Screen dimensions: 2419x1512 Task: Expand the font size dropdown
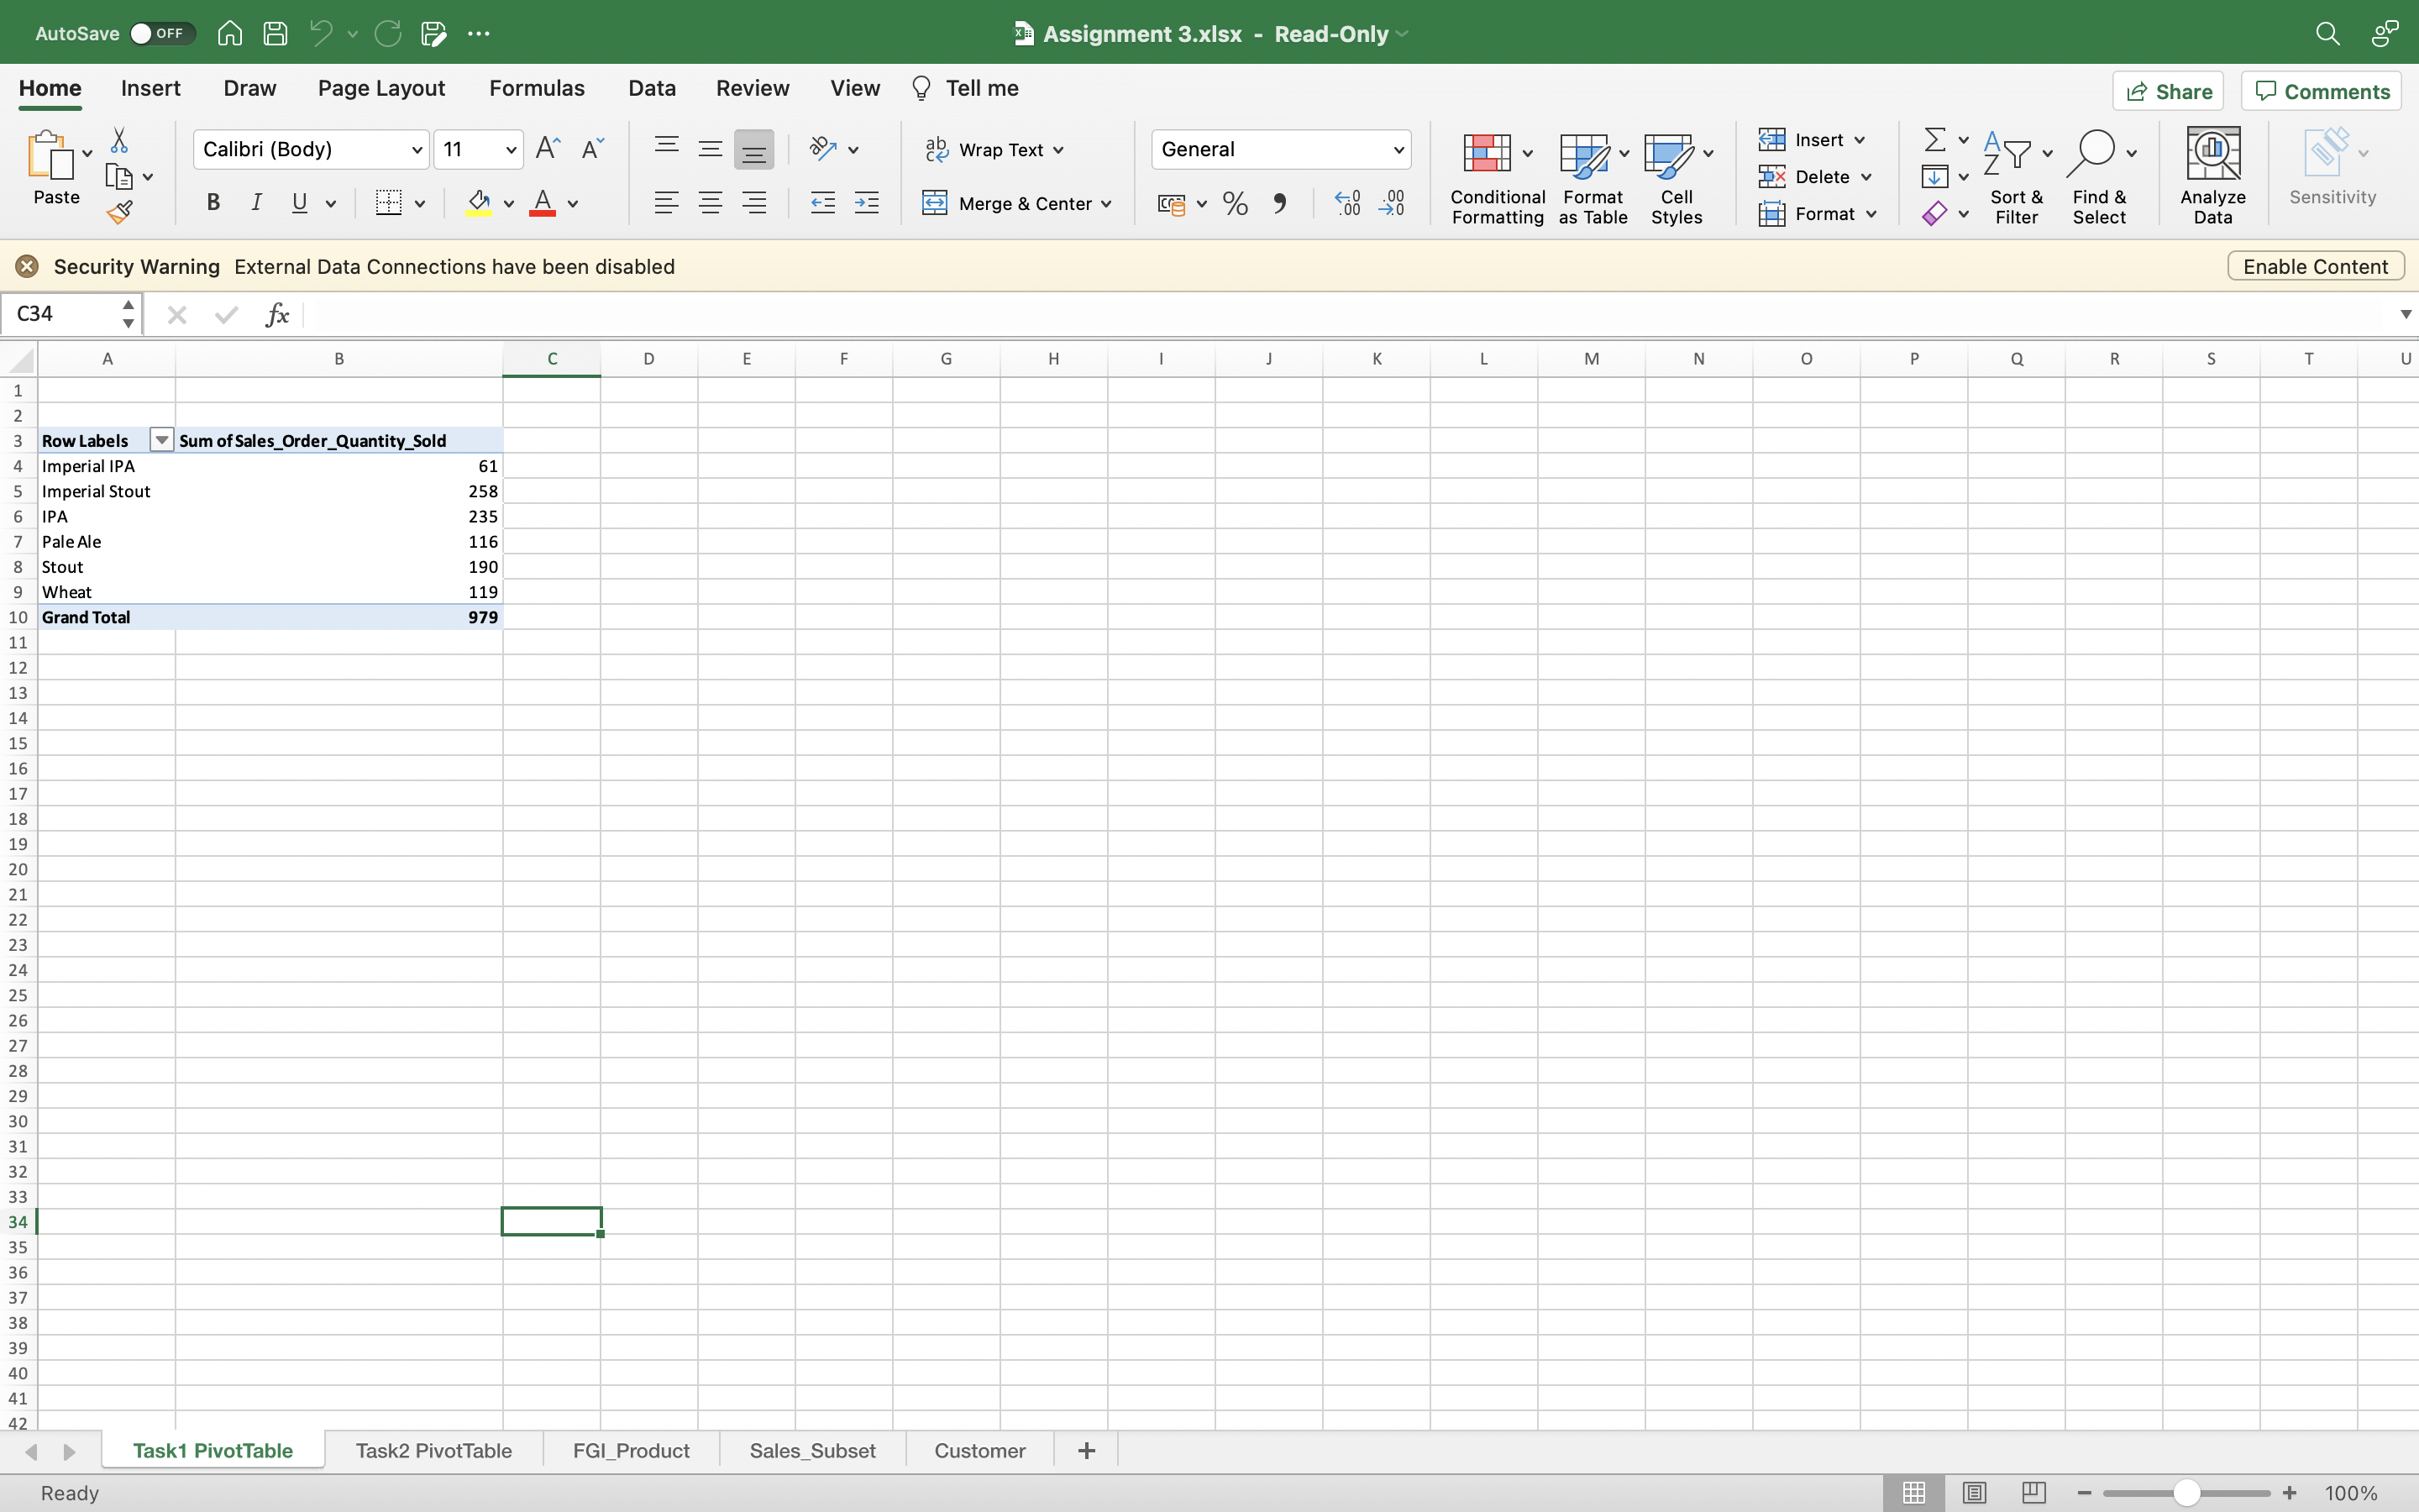tap(510, 149)
